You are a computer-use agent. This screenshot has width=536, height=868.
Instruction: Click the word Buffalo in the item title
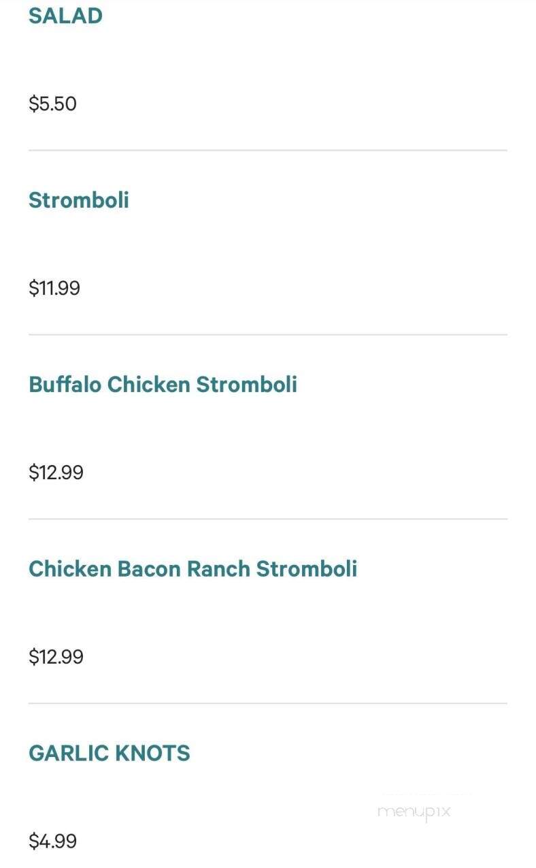(x=65, y=385)
